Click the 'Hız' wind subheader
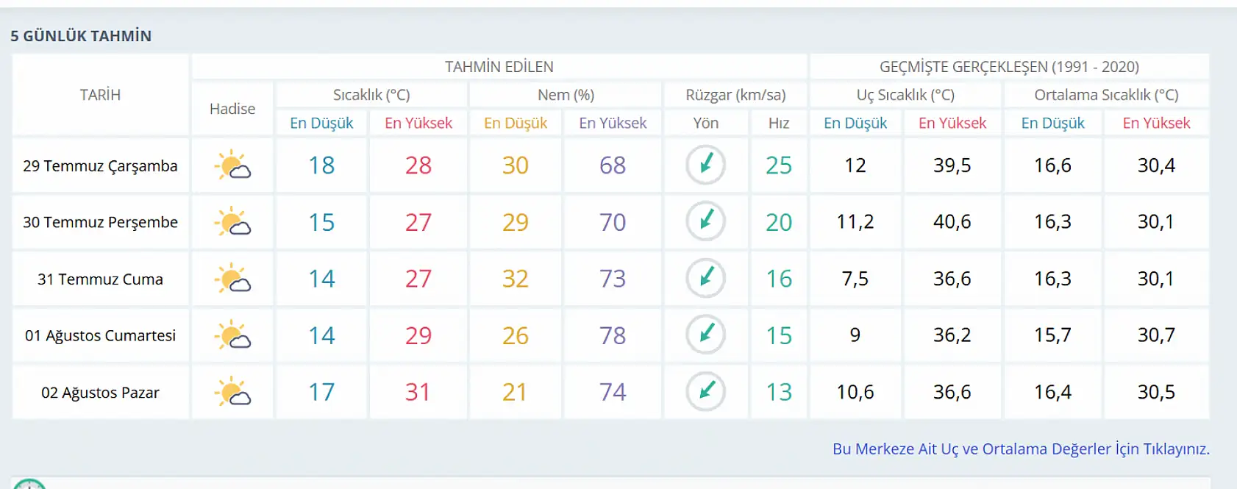The height and width of the screenshot is (489, 1237). [x=779, y=123]
